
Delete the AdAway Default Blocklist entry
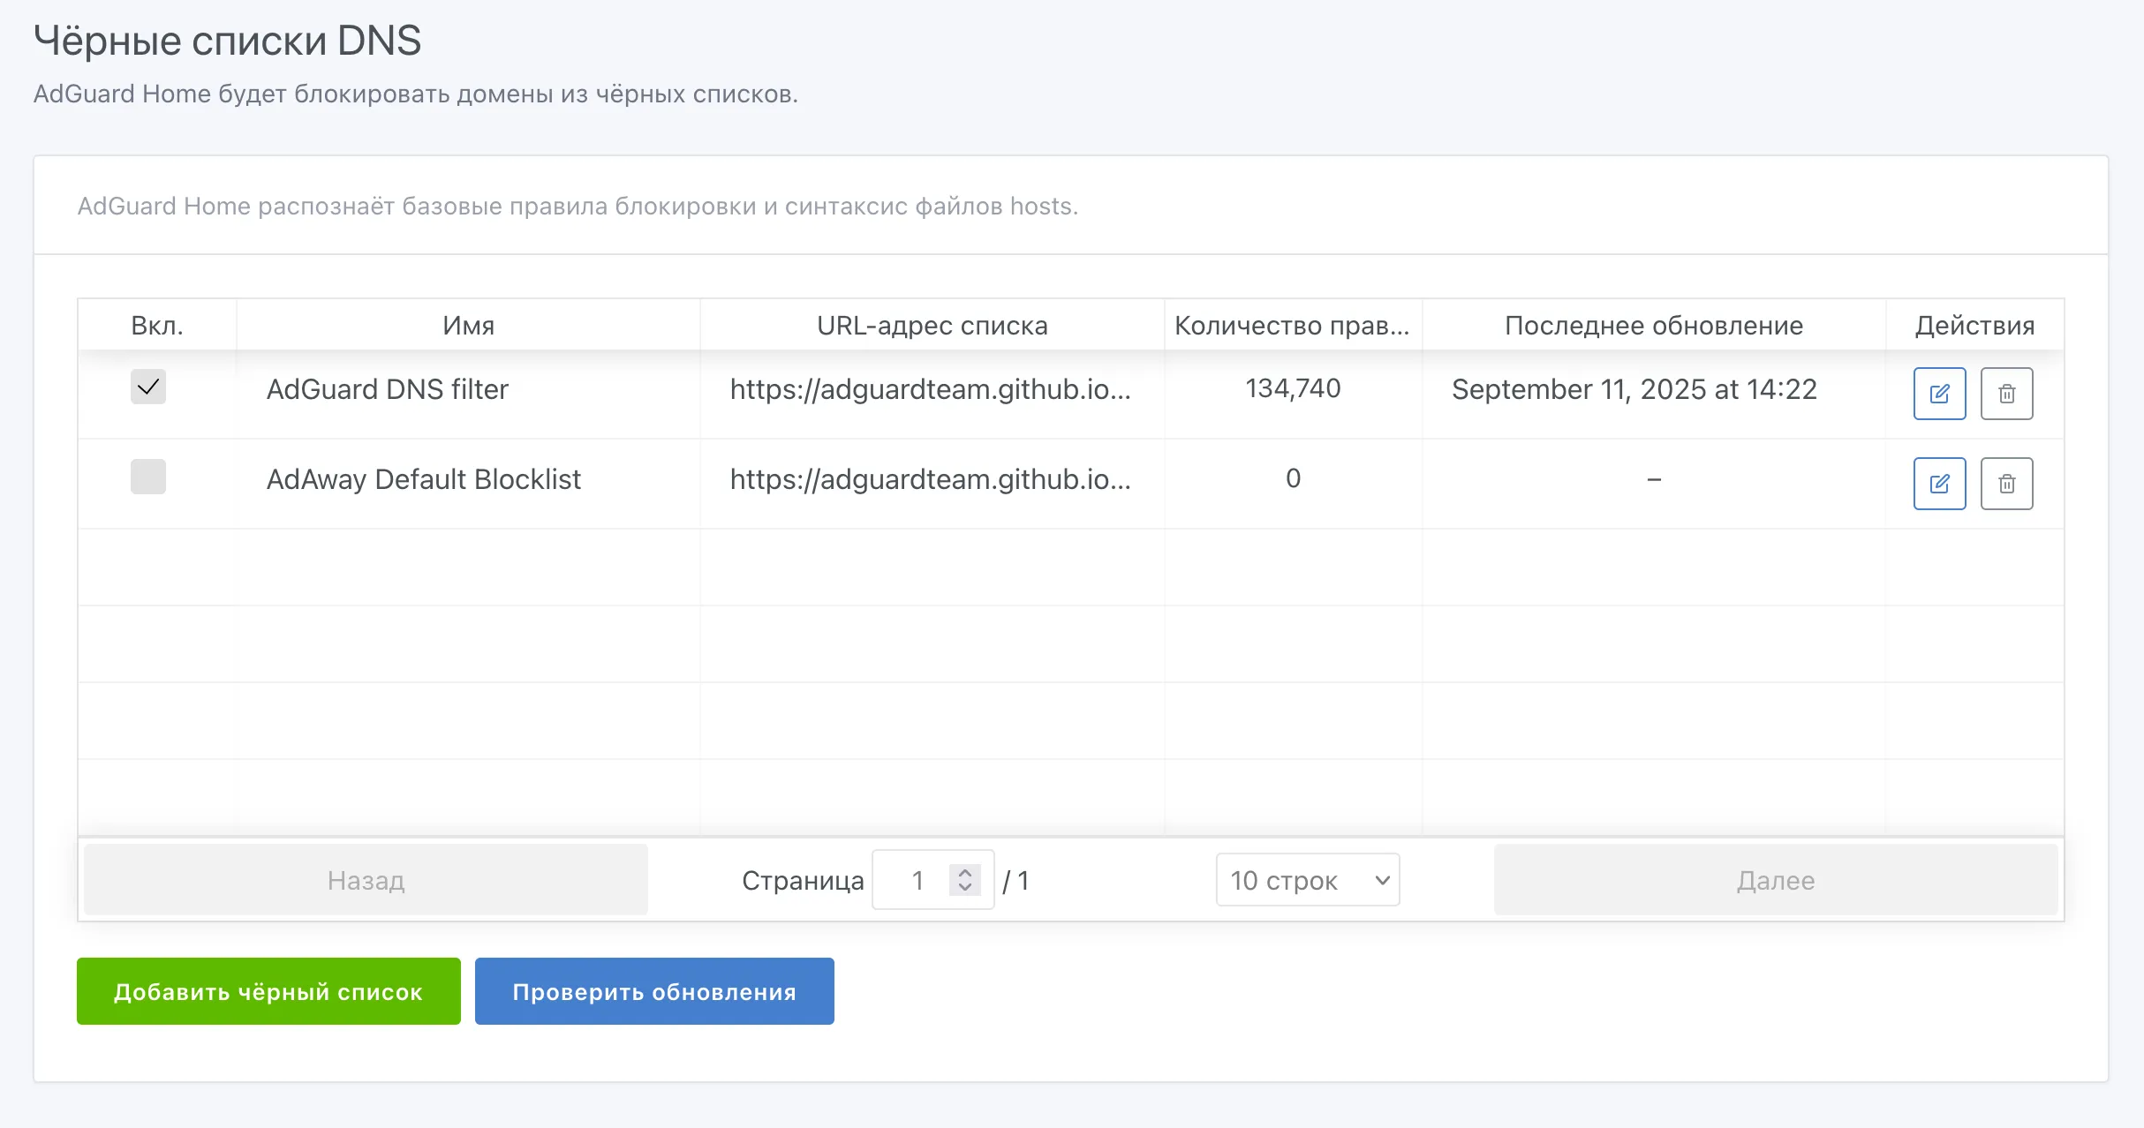pyautogui.click(x=2006, y=484)
